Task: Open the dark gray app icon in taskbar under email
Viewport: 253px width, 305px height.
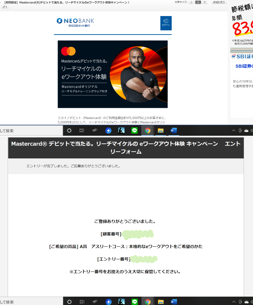Action: coord(95,131)
